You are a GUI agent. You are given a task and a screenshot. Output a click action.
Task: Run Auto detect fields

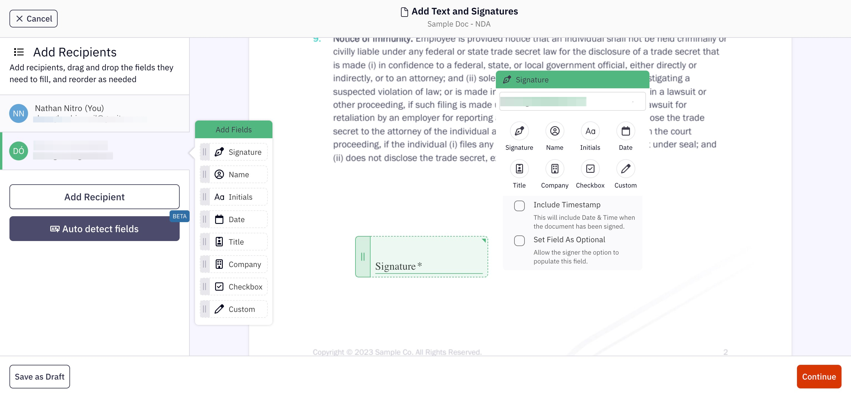coord(95,229)
